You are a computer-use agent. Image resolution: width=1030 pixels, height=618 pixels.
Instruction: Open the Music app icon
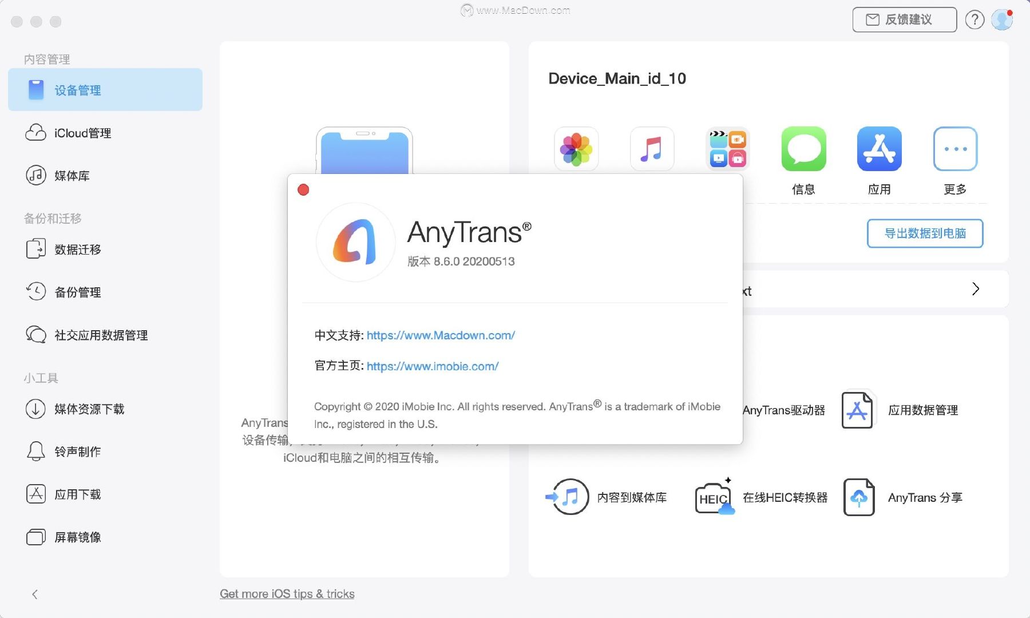coord(652,149)
